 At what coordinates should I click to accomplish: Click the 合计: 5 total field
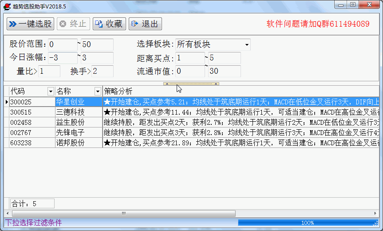click(32, 203)
